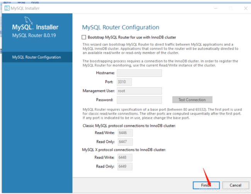Click the Test Connection button

192,100
